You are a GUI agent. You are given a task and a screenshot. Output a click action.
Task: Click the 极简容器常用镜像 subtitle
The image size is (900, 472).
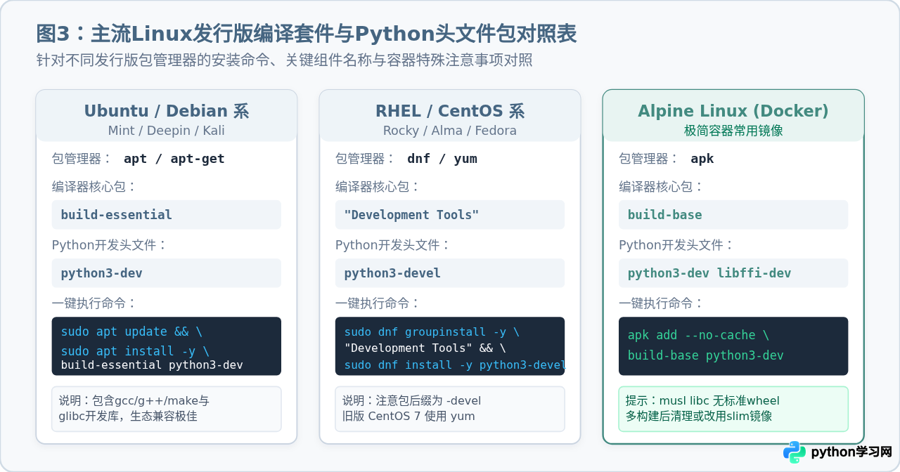733,131
